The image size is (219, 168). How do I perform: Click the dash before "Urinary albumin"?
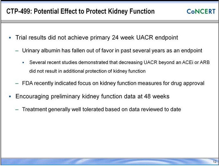point(17,51)
